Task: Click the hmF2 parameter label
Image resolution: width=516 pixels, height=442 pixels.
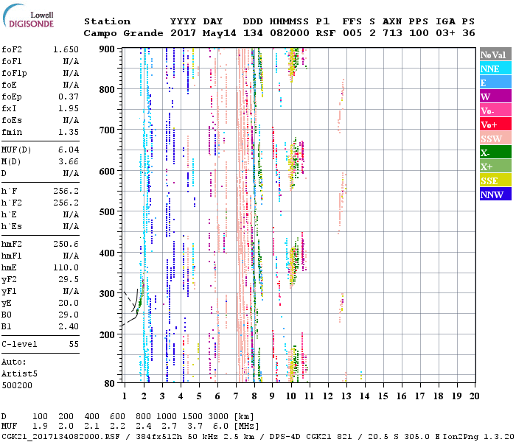Action: click(x=13, y=244)
